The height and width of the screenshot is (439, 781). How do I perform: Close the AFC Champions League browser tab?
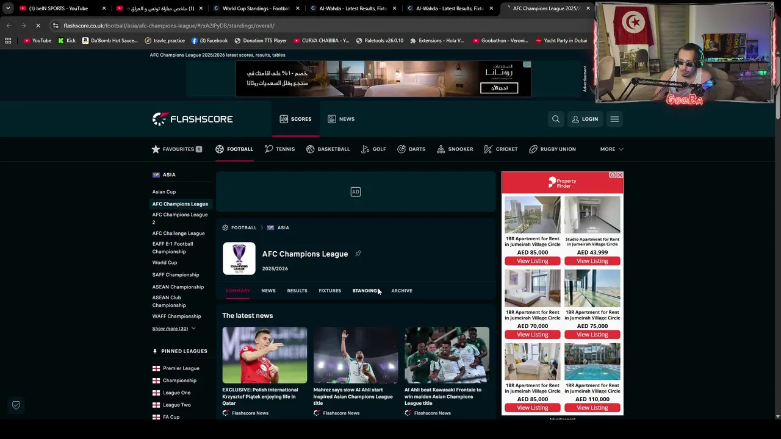pos(588,9)
